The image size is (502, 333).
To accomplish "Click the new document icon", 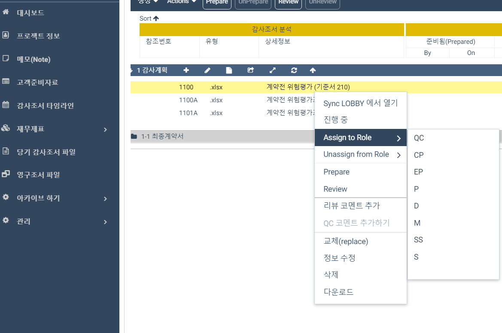I will (229, 70).
